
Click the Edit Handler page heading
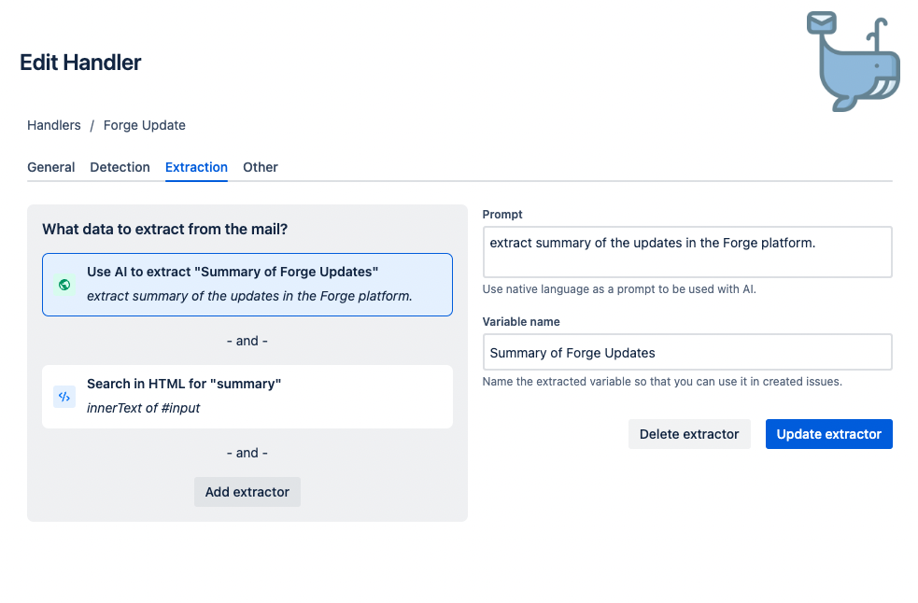pos(80,63)
